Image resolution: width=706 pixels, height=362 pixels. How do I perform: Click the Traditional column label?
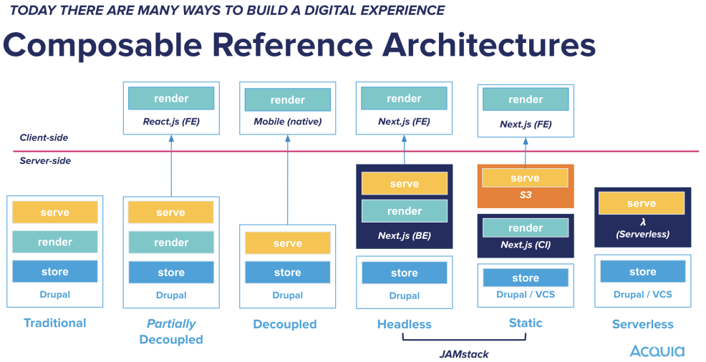coord(55,323)
